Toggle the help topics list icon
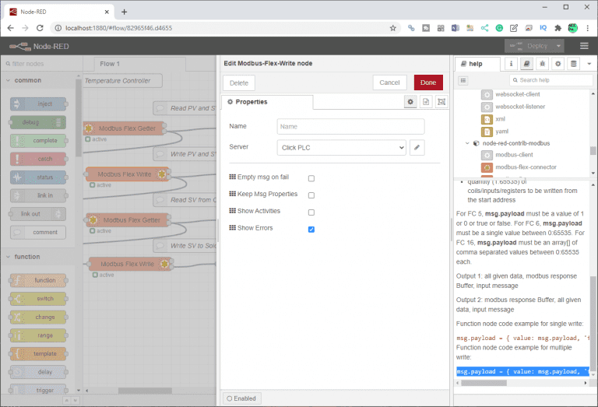The width and height of the screenshot is (598, 407). (x=463, y=80)
